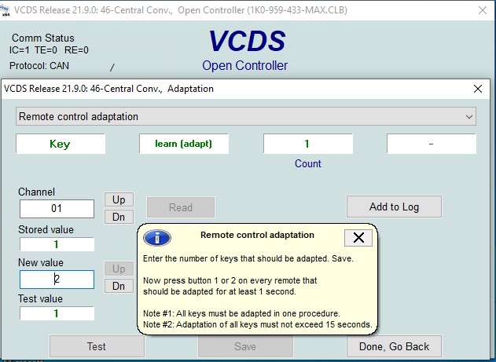Click the 'Note #2' line in balloon
Screen dimensions: 496x362
point(258,324)
